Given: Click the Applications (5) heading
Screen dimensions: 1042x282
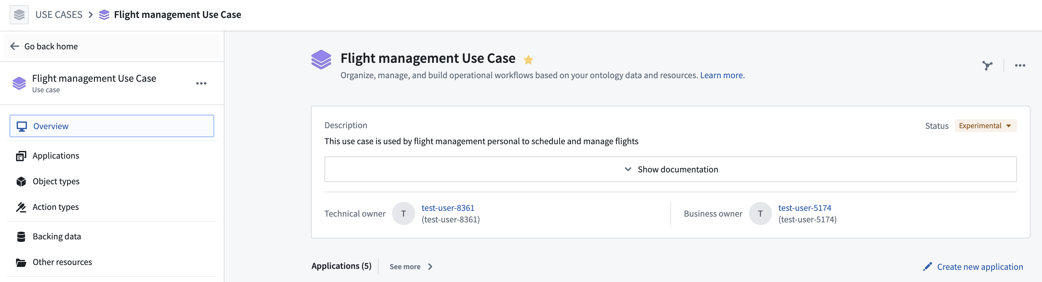Looking at the screenshot, I should (x=341, y=266).
